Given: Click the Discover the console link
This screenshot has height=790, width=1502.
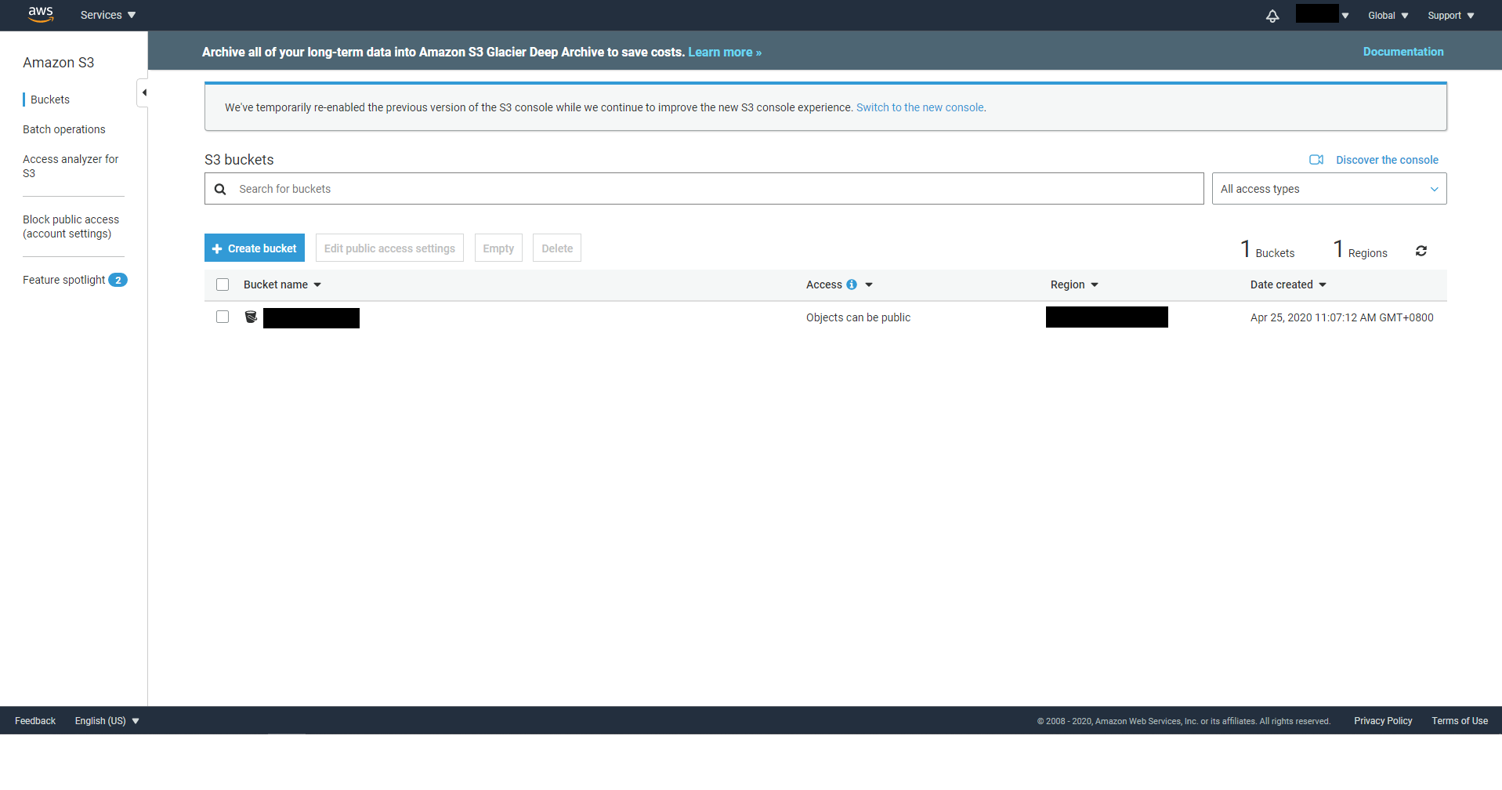Looking at the screenshot, I should 1387,160.
